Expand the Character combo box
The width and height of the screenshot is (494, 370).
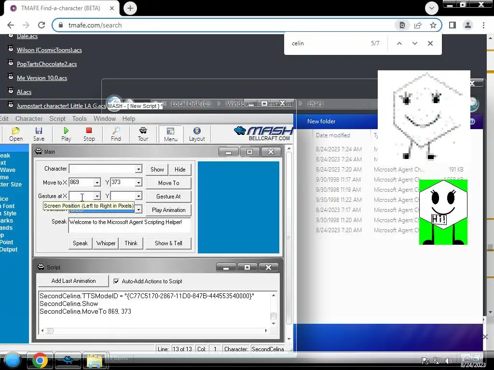138,169
